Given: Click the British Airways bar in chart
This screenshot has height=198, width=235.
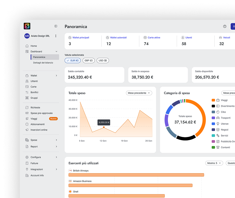Looking at the screenshot, I should (136, 175).
